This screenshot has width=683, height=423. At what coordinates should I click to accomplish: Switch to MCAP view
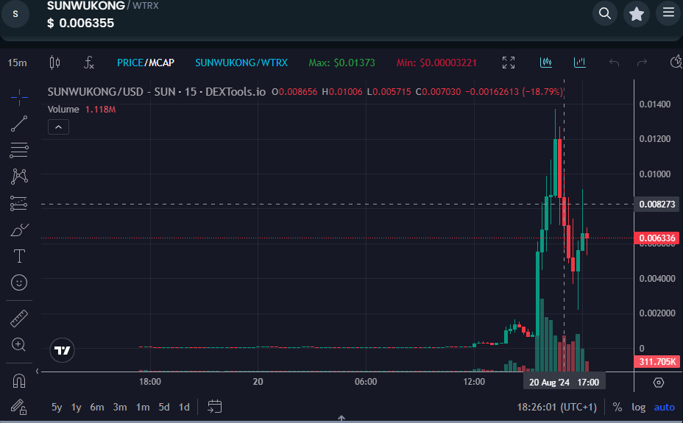pos(161,63)
